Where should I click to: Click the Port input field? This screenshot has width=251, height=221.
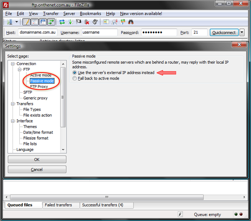199,33
